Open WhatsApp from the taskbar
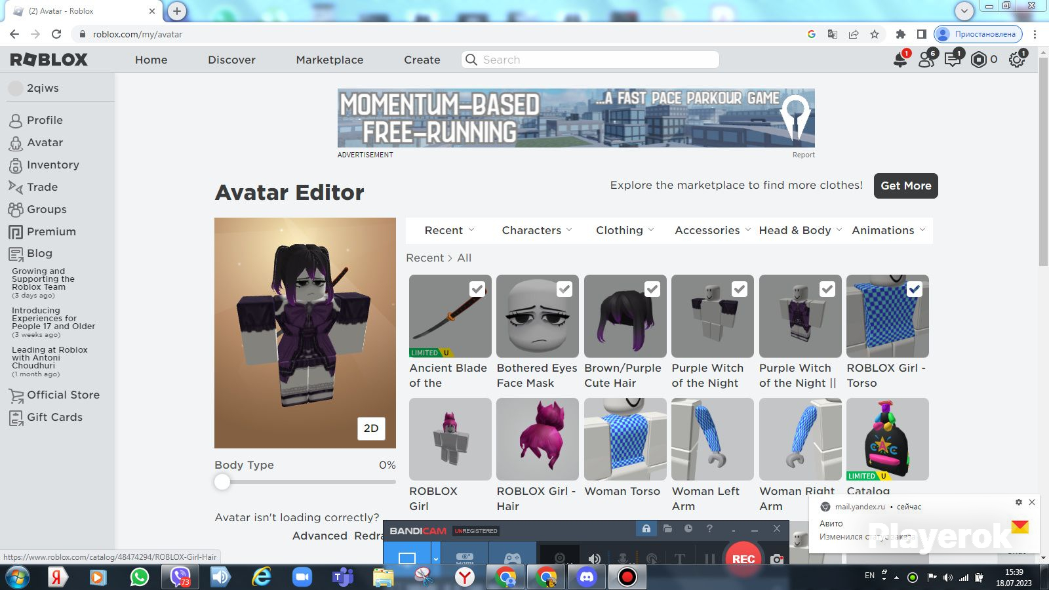The width and height of the screenshot is (1049, 590). pos(139,577)
